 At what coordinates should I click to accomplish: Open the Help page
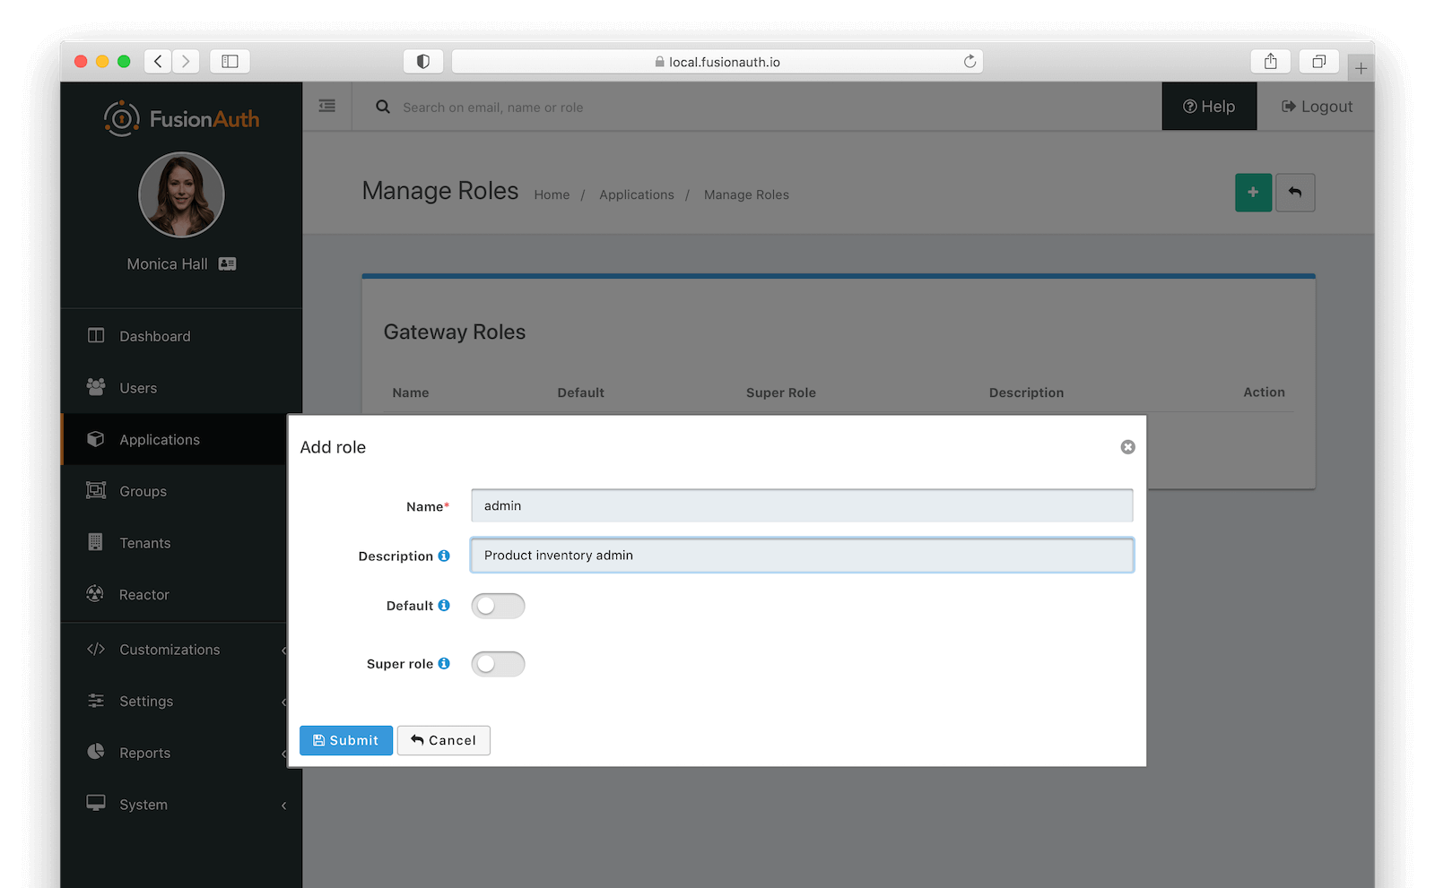click(1209, 107)
